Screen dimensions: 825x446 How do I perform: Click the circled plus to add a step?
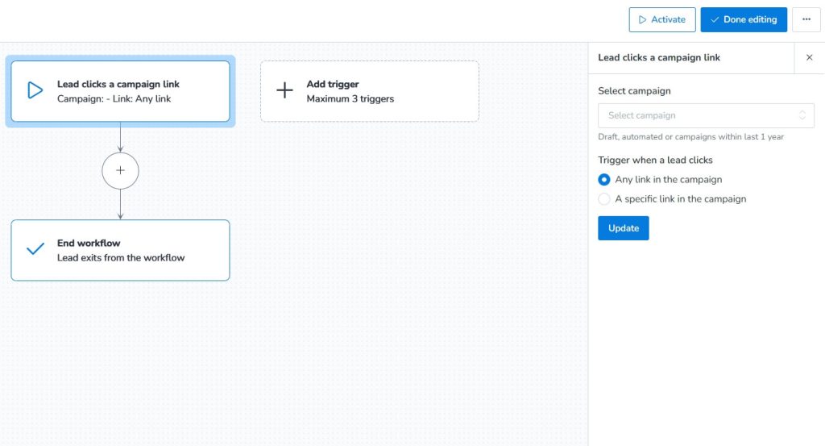[120, 171]
